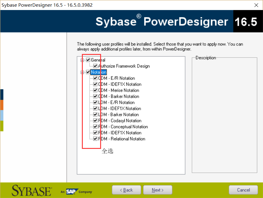The width and height of the screenshot is (263, 198).
Task: Select Authorize Framework Design item label
Action: pyautogui.click(x=124, y=66)
